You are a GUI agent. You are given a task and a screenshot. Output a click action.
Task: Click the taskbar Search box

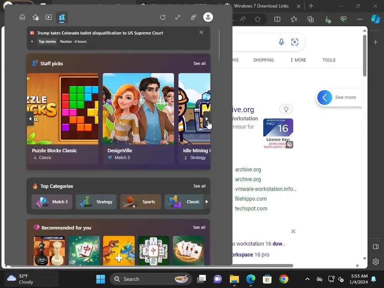click(x=151, y=279)
